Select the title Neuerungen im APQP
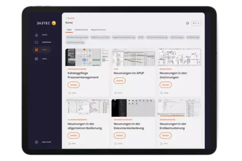The image size is (242, 161). click(x=129, y=73)
